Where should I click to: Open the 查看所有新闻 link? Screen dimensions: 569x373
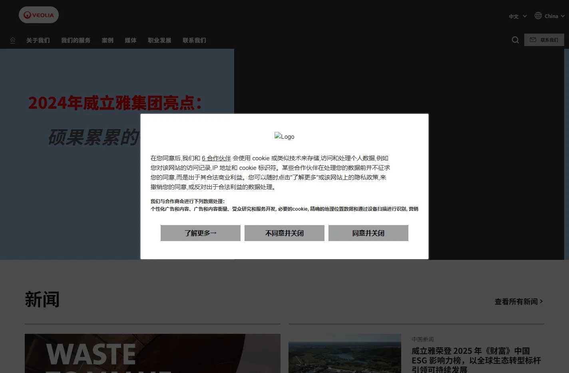pos(519,301)
